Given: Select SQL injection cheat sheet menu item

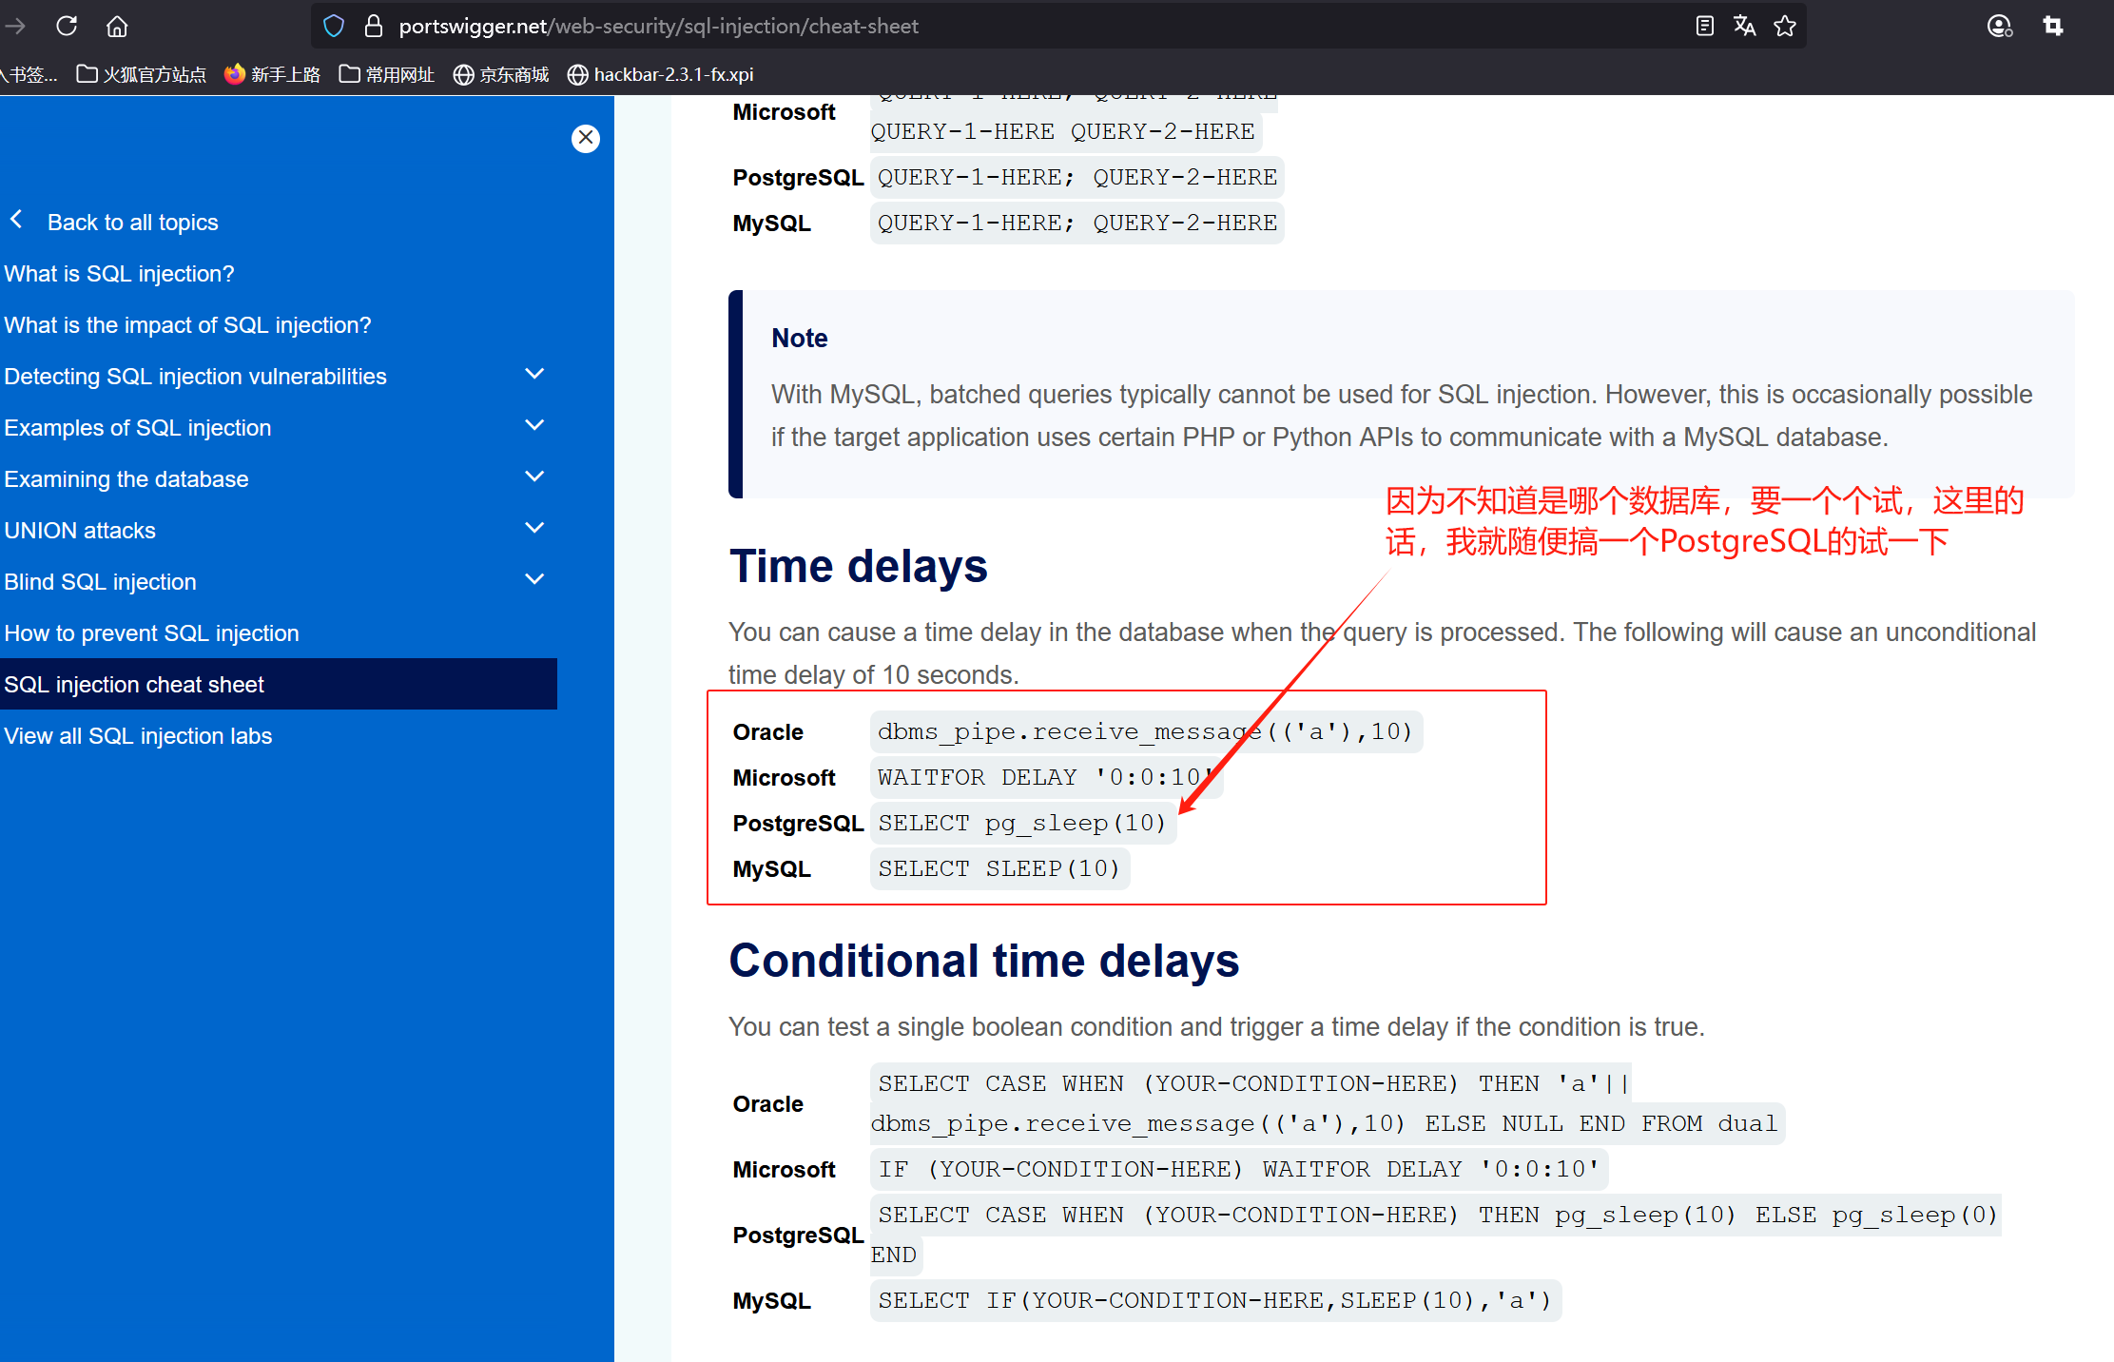Looking at the screenshot, I should 134,684.
